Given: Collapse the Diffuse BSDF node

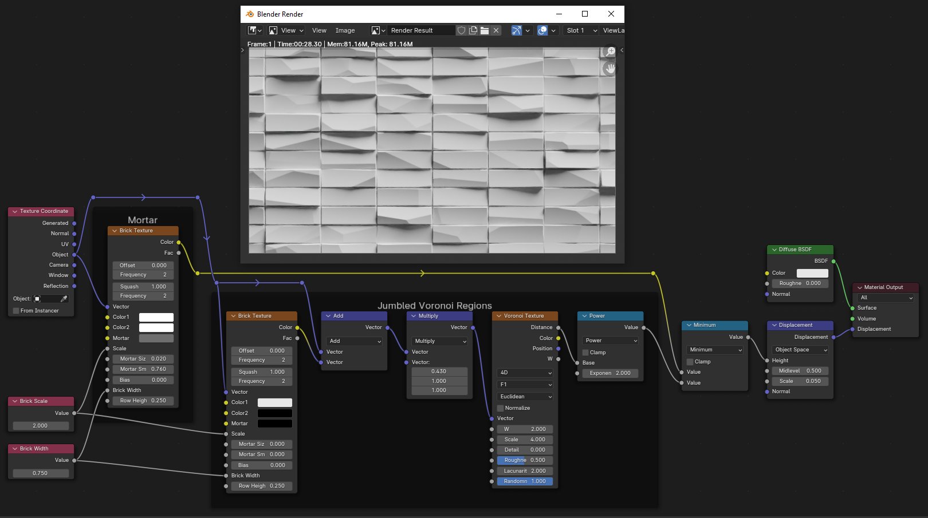Looking at the screenshot, I should [774, 250].
